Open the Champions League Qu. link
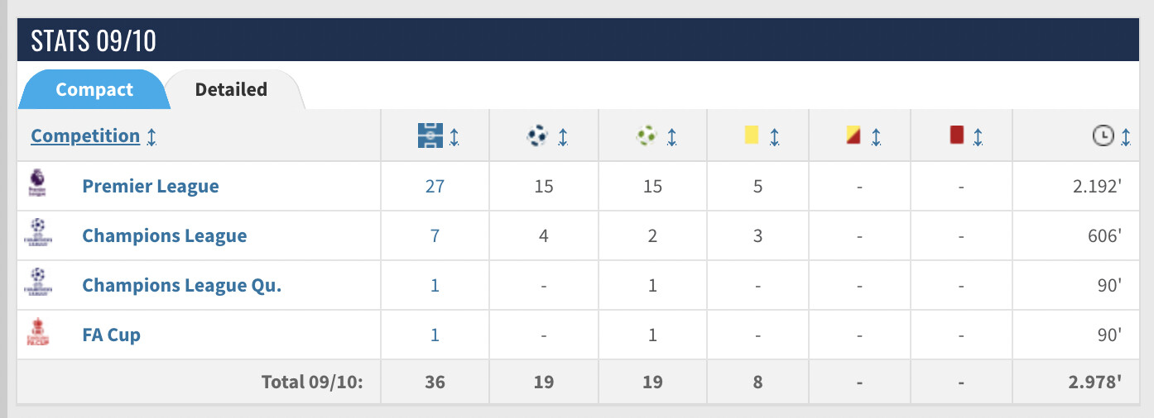This screenshot has height=418, width=1154. pyautogui.click(x=182, y=285)
